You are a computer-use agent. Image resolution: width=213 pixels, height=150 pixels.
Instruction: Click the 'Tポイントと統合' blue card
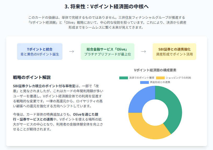pyautogui.click(x=40, y=52)
